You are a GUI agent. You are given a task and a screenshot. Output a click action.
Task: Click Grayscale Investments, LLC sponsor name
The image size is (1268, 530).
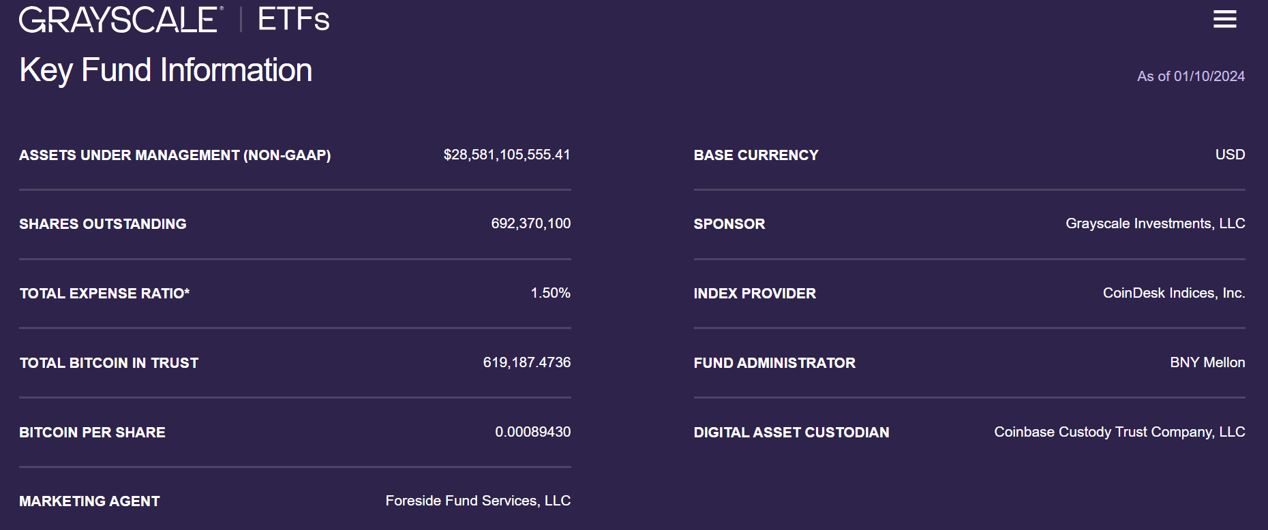click(x=1155, y=223)
